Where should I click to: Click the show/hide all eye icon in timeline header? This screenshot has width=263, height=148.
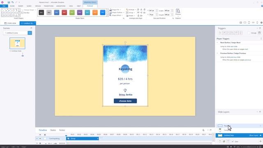(40, 134)
